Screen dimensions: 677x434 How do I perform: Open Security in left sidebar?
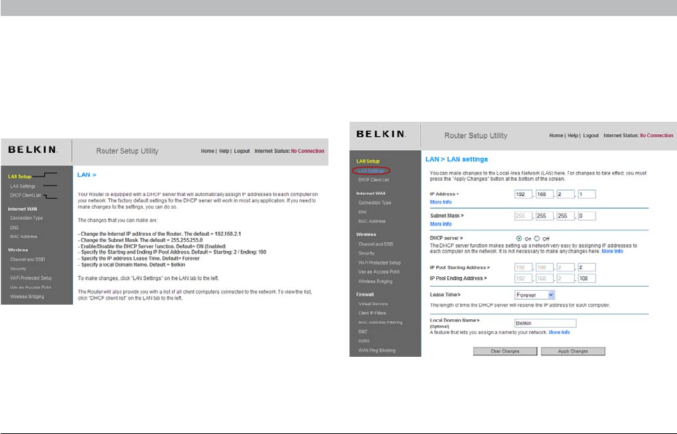(18, 268)
